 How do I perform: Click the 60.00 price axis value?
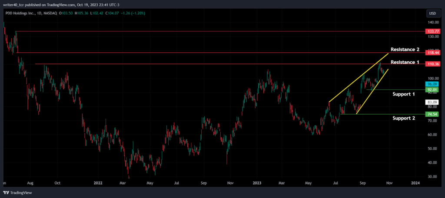click(432, 135)
